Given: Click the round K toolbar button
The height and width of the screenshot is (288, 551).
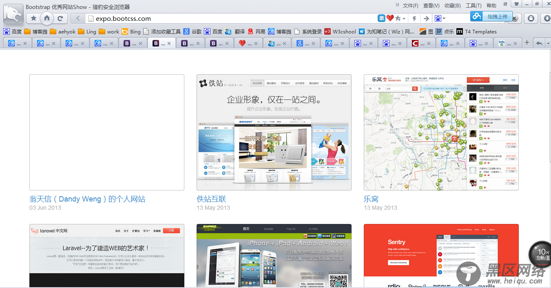Looking at the screenshot, I should point(516,18).
